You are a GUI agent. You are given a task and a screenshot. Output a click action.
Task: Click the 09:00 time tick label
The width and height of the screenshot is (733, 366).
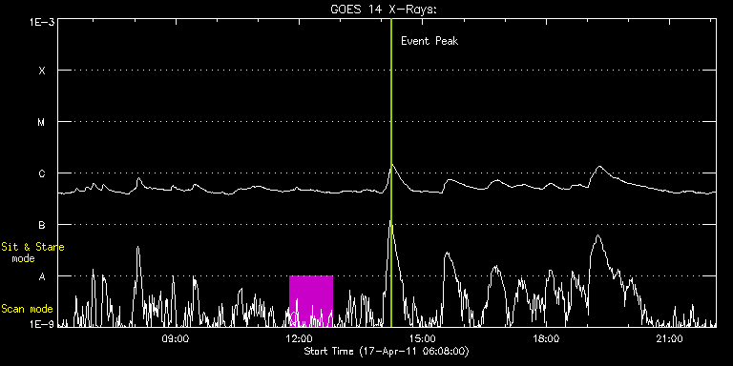click(175, 338)
